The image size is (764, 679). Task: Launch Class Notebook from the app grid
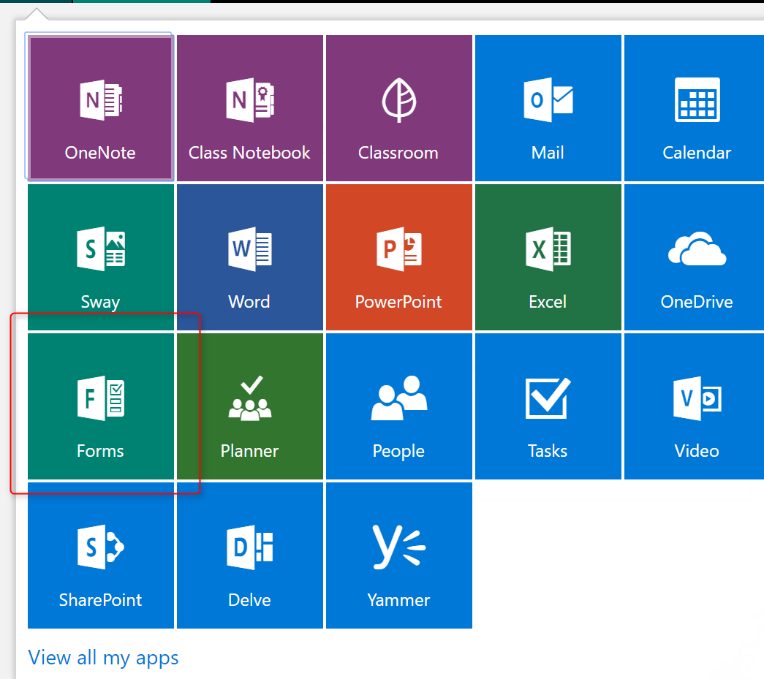250,107
